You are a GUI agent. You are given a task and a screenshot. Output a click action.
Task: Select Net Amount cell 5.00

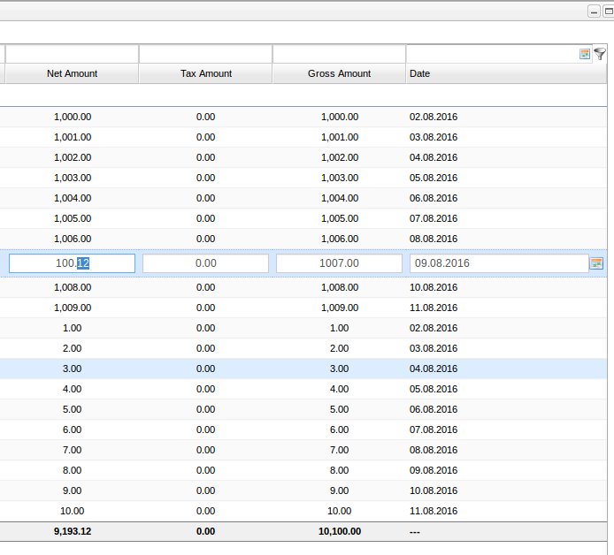72,409
